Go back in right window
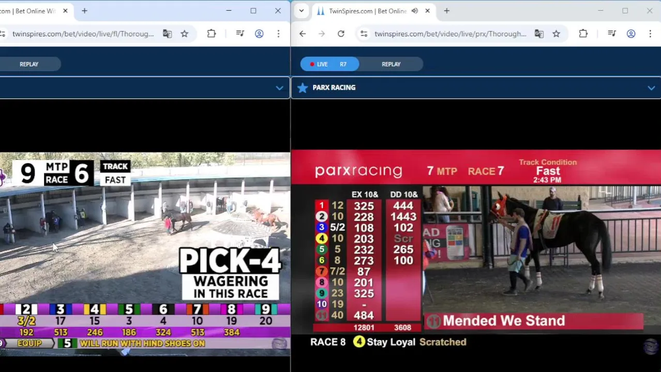Screen dimensions: 661x372 (x=303, y=34)
